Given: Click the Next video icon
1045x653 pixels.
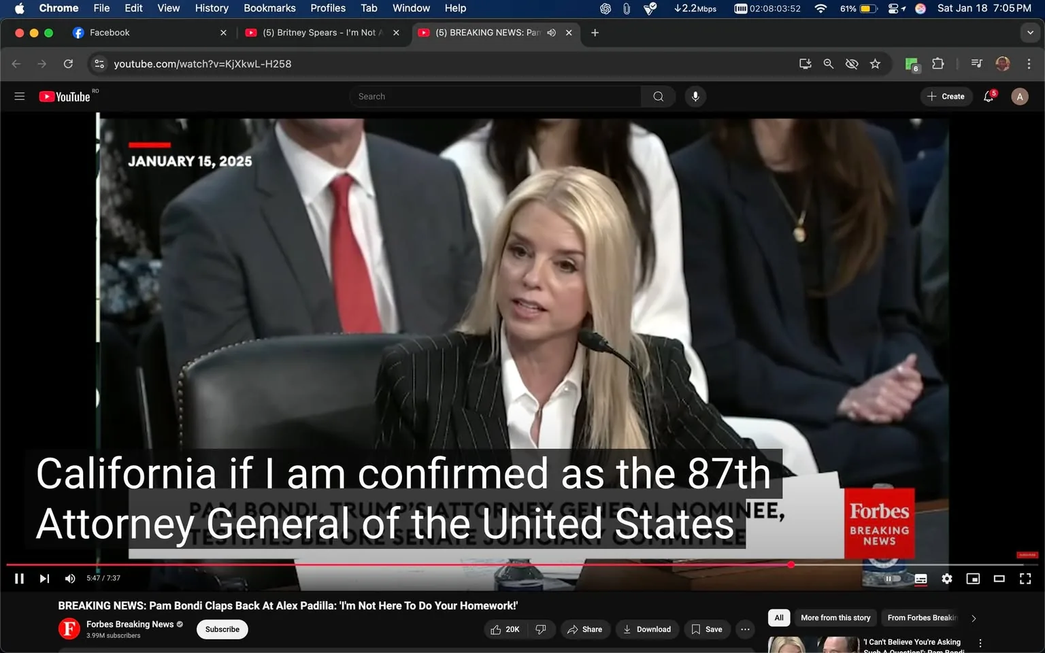Looking at the screenshot, I should click(44, 578).
